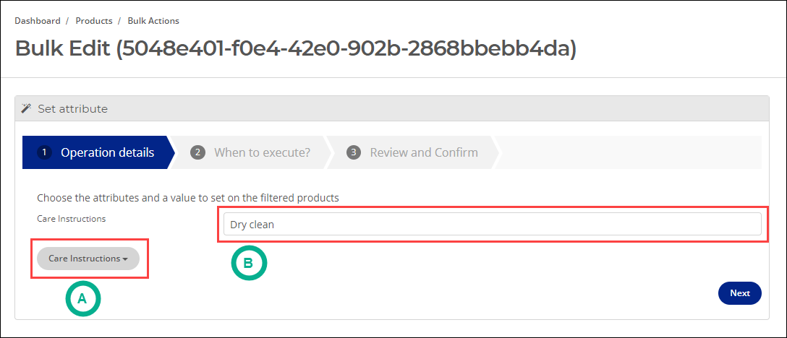The height and width of the screenshot is (338, 787).
Task: Click the Care Instructions field label
Action: [x=72, y=219]
